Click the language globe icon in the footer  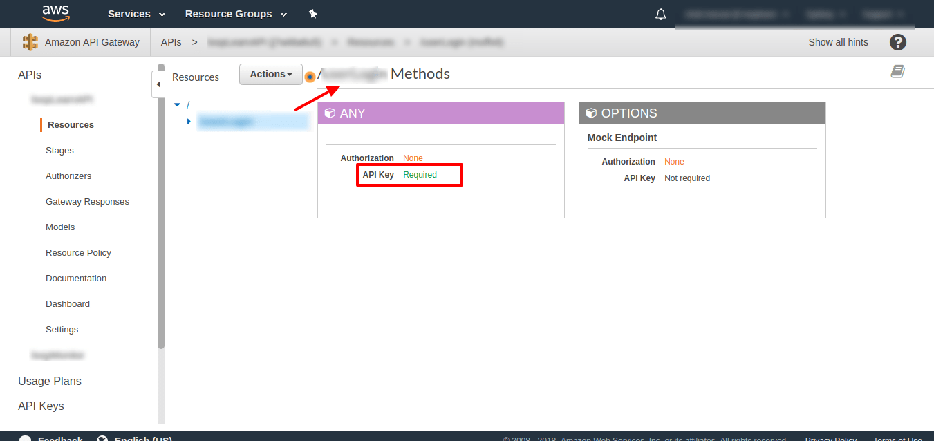(102, 437)
